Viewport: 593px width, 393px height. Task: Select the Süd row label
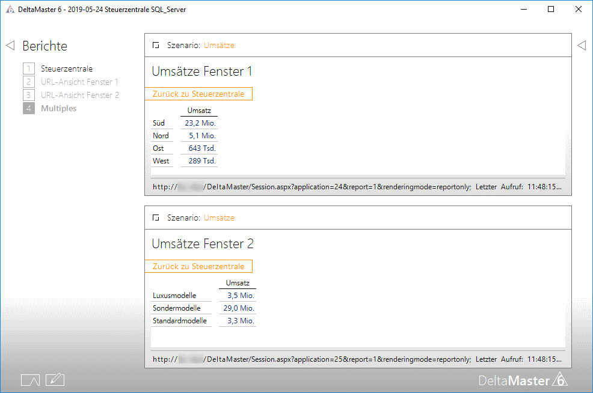[158, 123]
